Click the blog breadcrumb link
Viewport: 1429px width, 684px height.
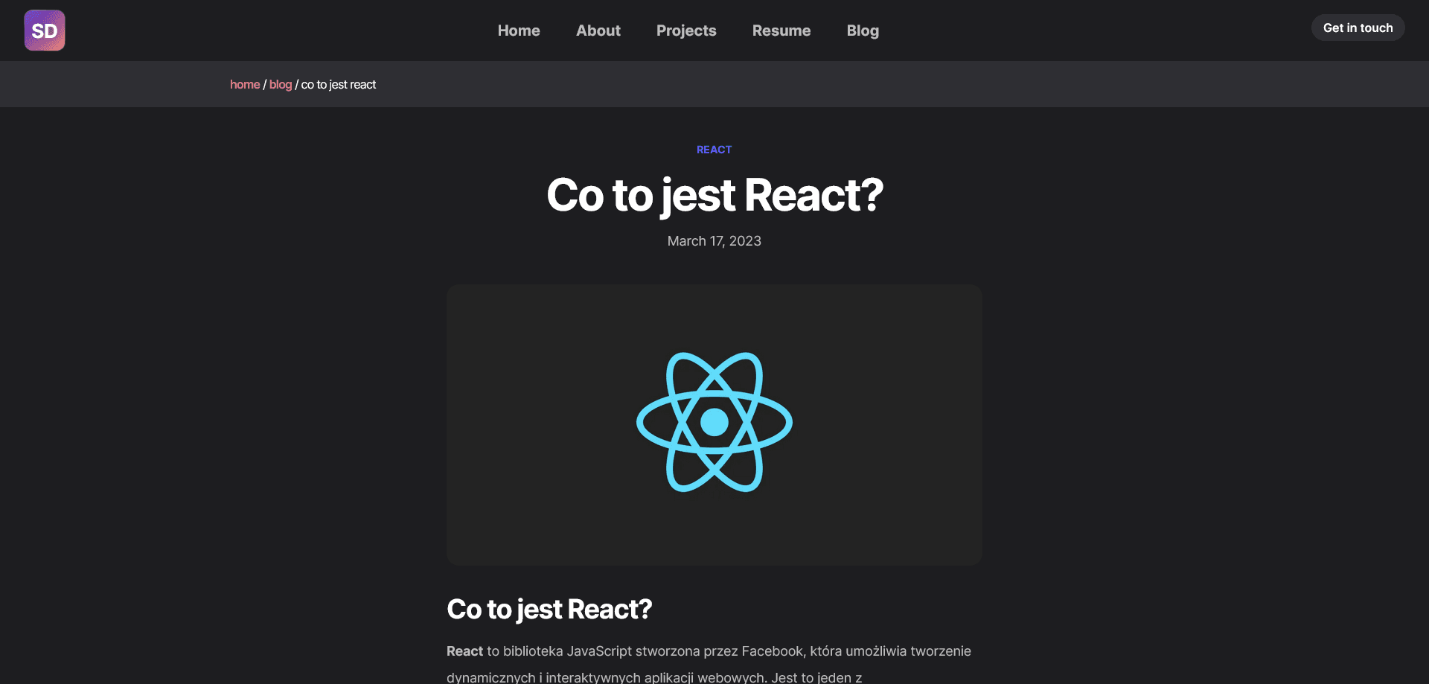click(x=280, y=85)
